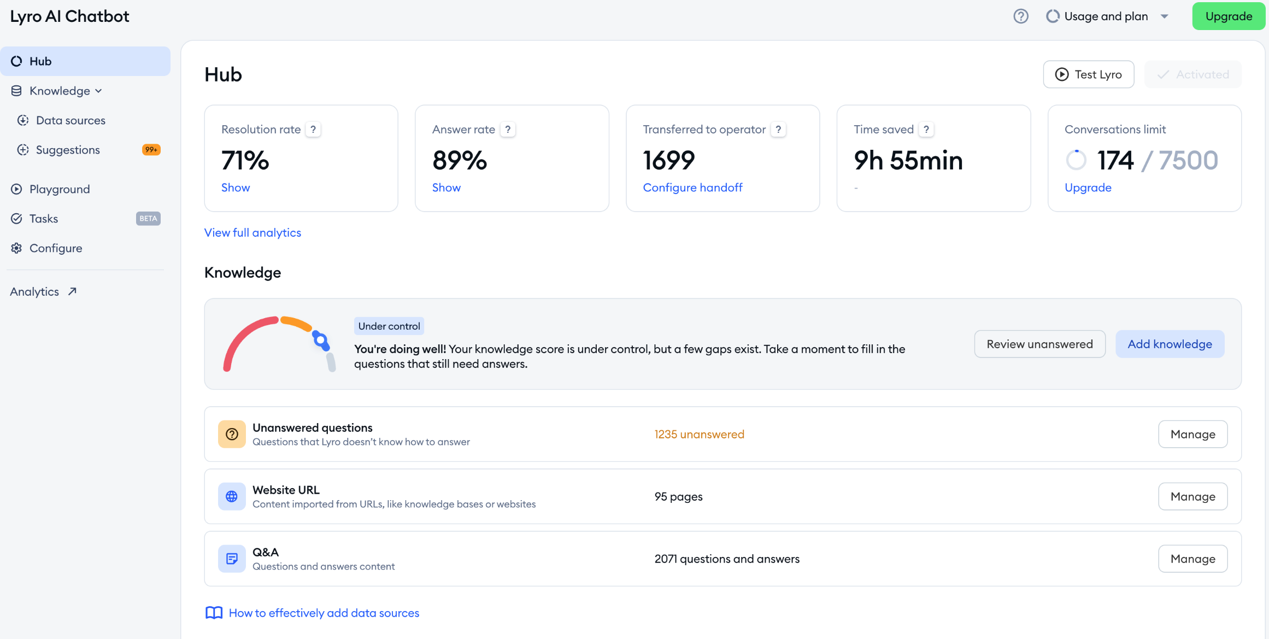
Task: Click the Resolution rate help question mark
Action: coord(313,130)
